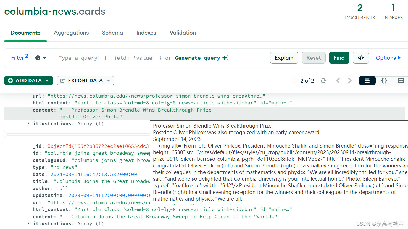Click the columbia-news.cards collection title
Image resolution: width=408 pixels, height=229 pixels.
coord(55,11)
